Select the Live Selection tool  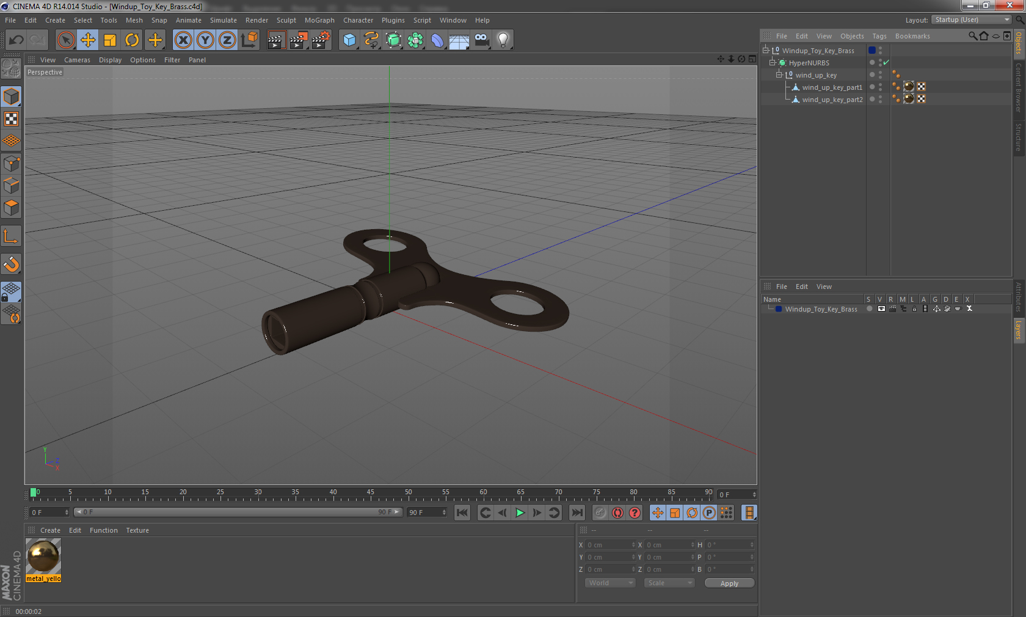65,40
